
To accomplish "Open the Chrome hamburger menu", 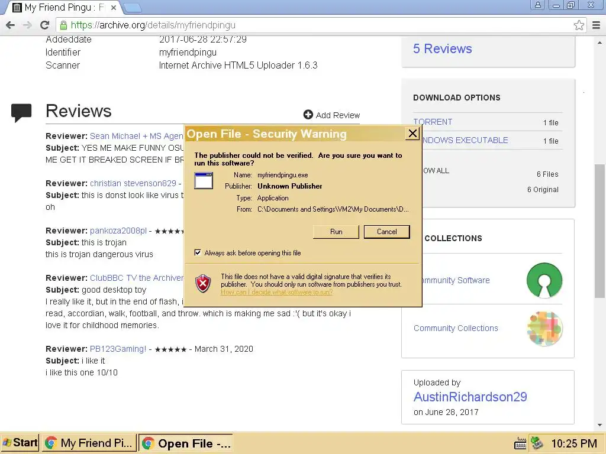I will (x=597, y=25).
